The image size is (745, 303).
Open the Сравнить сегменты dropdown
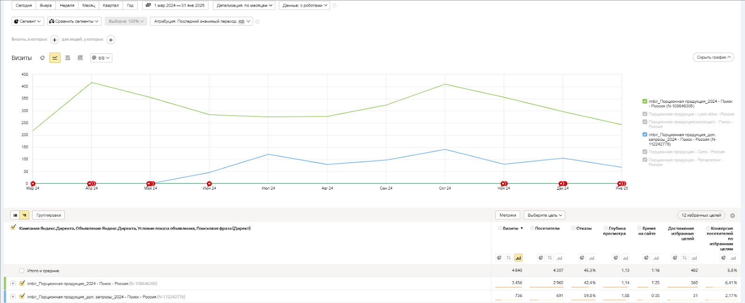(x=74, y=21)
